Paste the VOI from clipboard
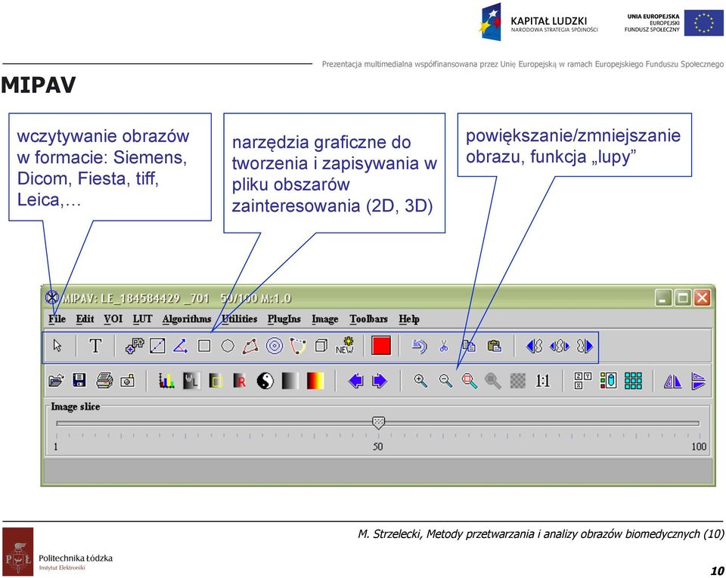 pyautogui.click(x=494, y=346)
